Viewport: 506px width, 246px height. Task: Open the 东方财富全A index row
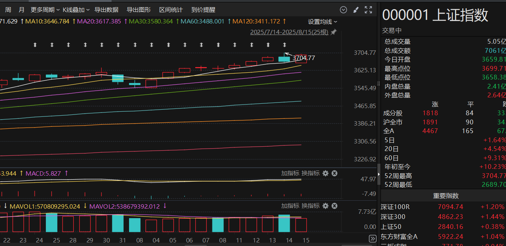click(x=443, y=236)
